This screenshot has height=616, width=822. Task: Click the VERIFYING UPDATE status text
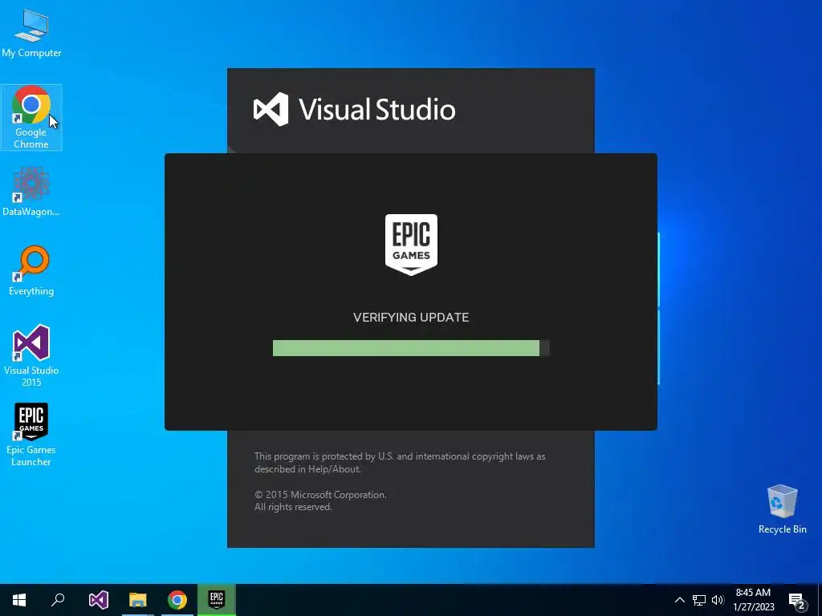pos(411,318)
